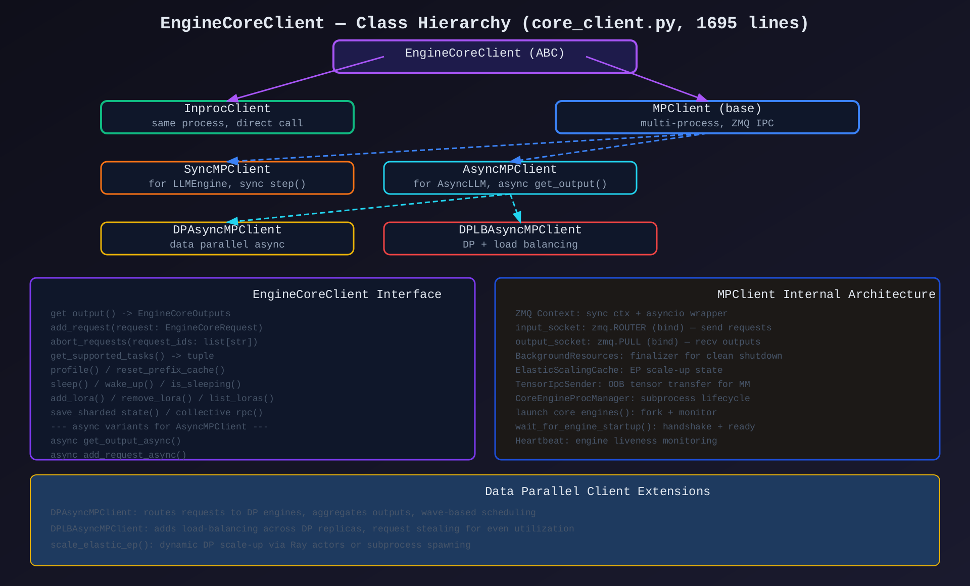Viewport: 970px width, 586px height.
Task: Click the AsyncMPClient node
Action: [x=510, y=177]
